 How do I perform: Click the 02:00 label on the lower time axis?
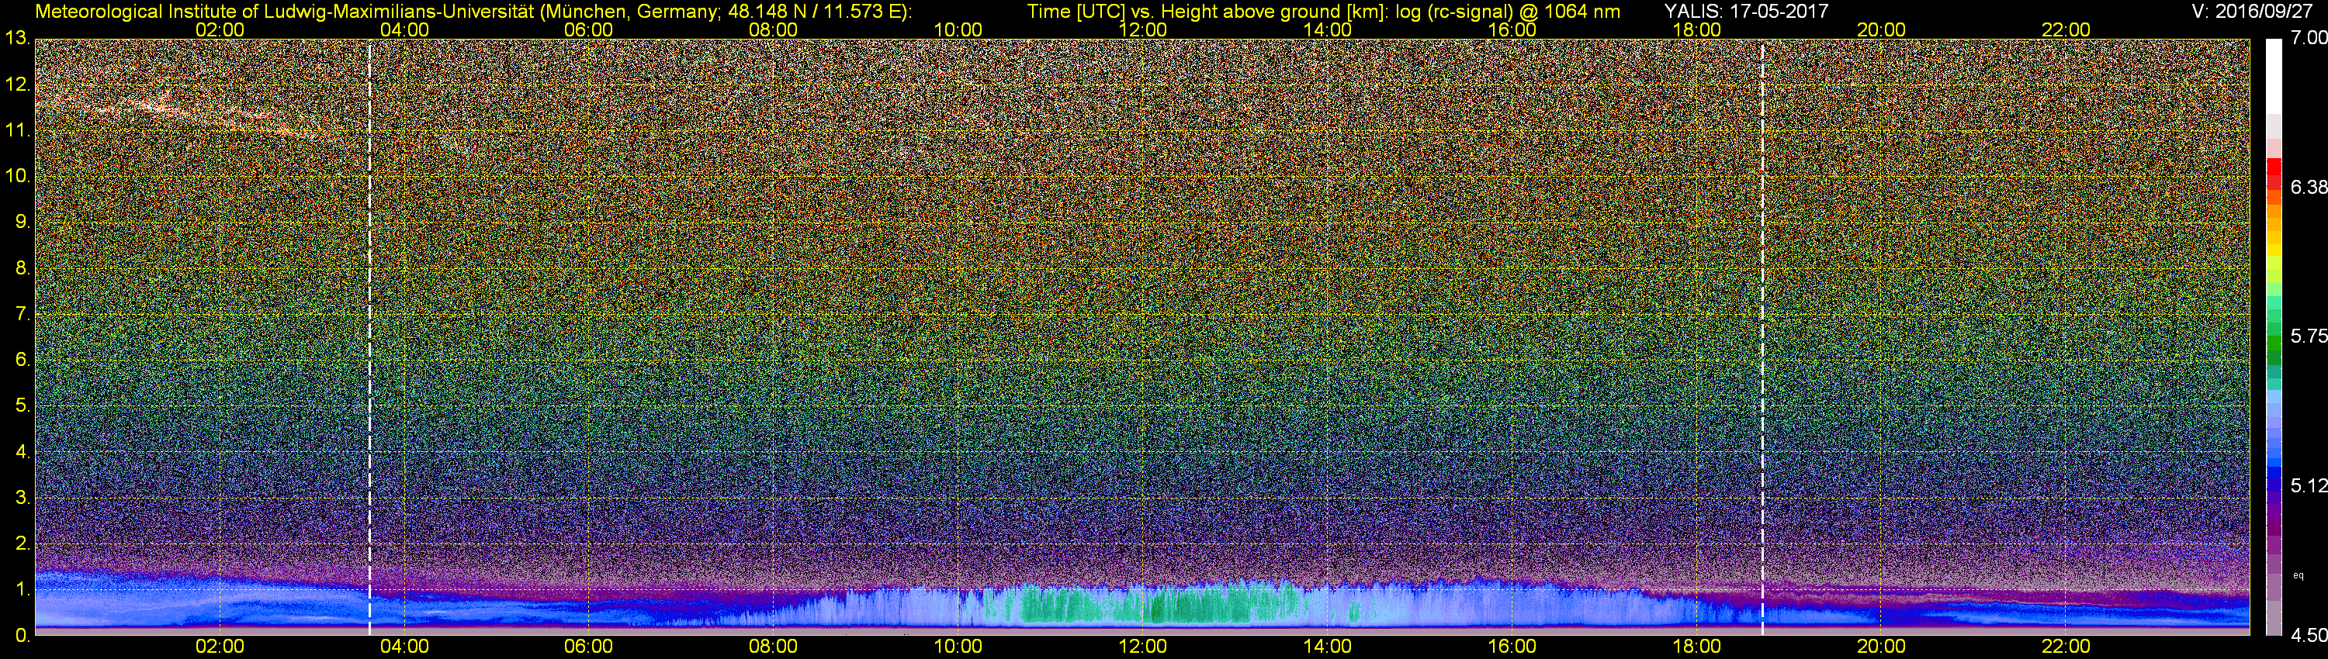(220, 647)
